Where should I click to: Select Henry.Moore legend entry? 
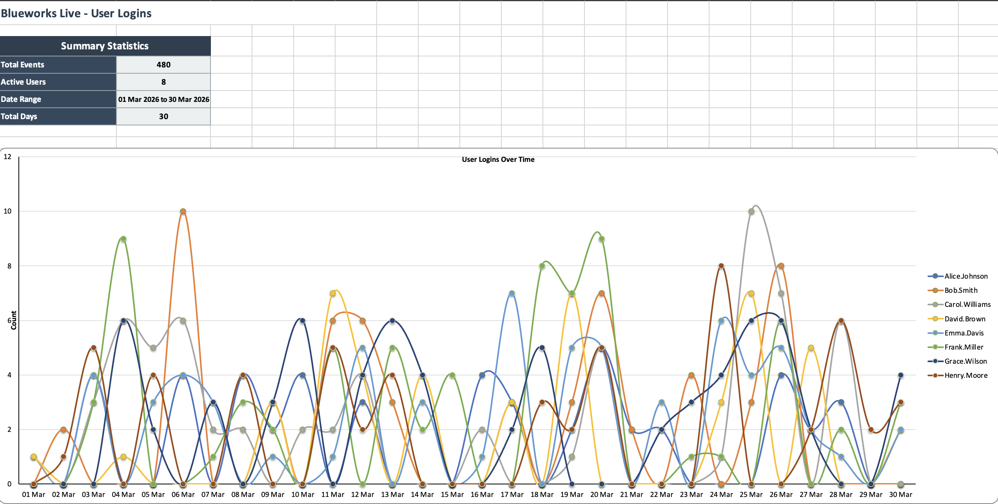click(x=958, y=375)
